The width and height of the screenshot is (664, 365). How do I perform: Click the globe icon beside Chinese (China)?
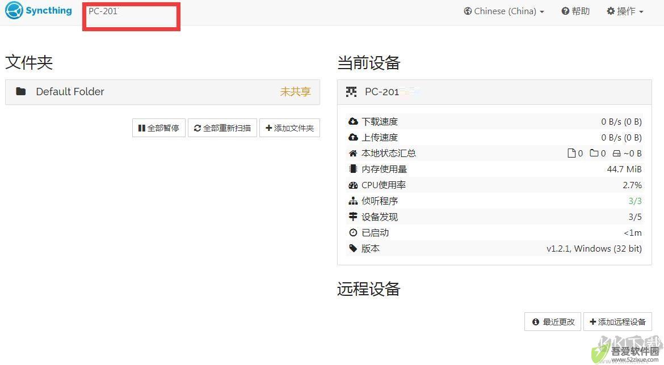click(x=468, y=11)
